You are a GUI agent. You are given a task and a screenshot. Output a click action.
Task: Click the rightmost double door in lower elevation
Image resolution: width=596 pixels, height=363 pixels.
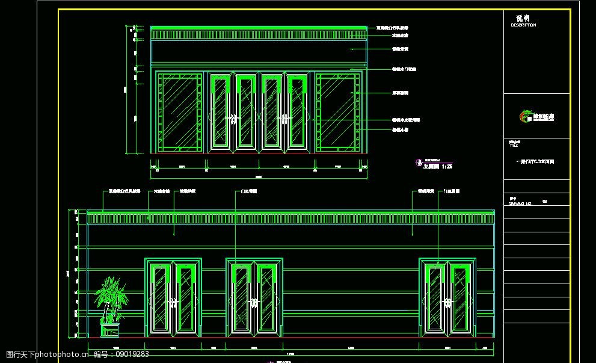(447, 297)
